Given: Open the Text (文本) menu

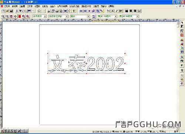Looking at the screenshot, I should (30, 6).
